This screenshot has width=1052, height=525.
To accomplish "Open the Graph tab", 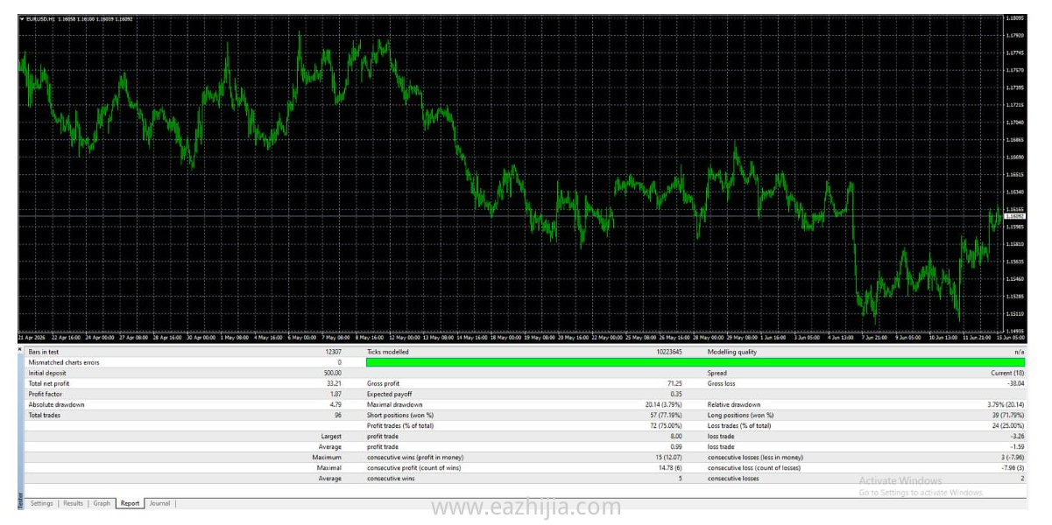I will 102,504.
